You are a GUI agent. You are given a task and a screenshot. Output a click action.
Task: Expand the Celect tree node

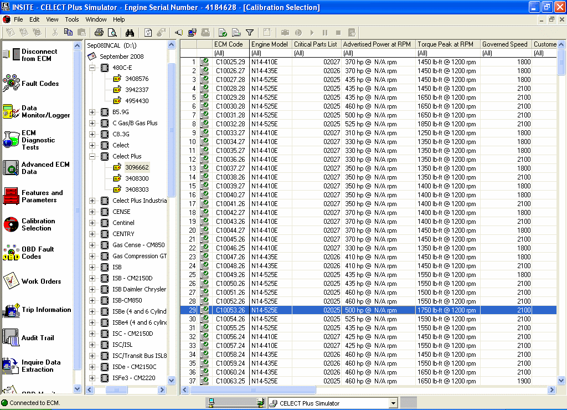(92, 145)
